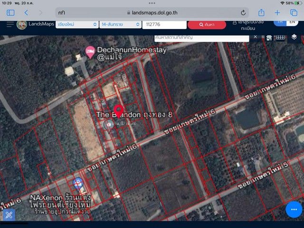Expand the district dropdown showing 14-สันทราย
This screenshot has width=304, height=228.
[x=120, y=24]
